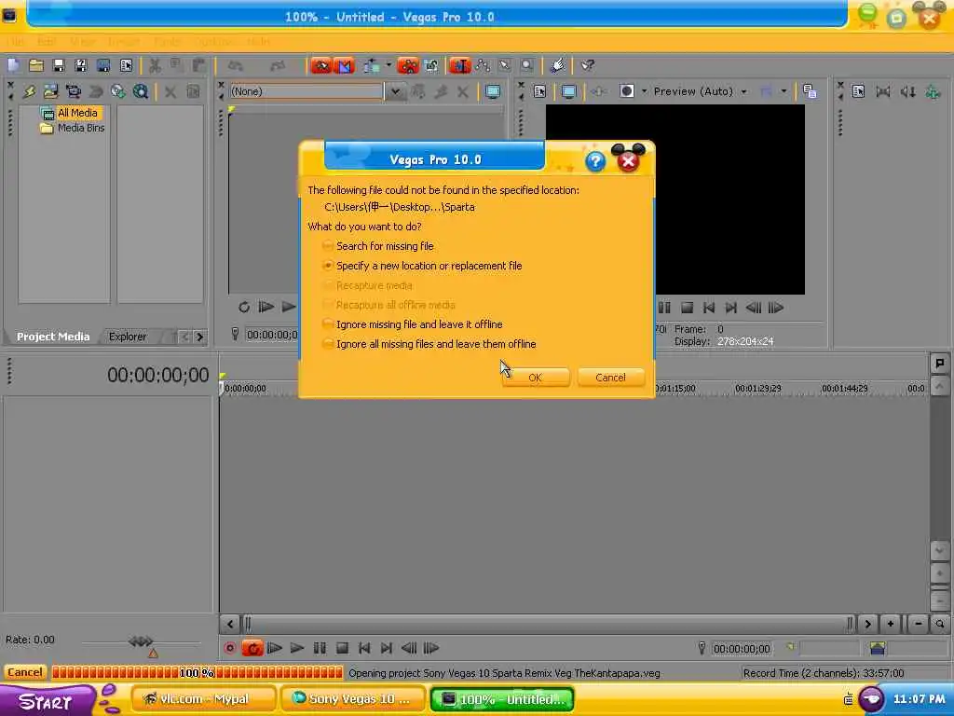This screenshot has width=954, height=716.
Task: Click the Redo arrow icon
Action: tap(278, 65)
